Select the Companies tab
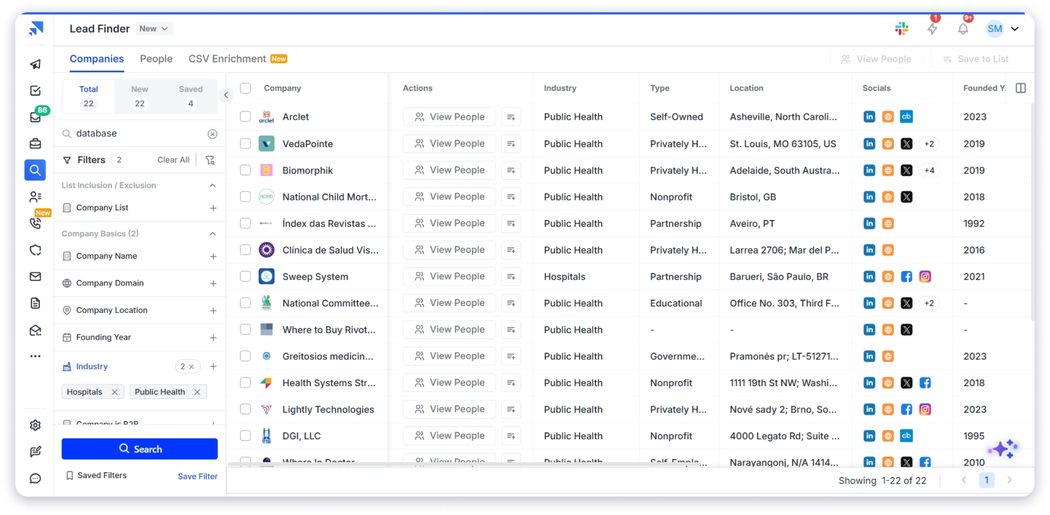 97,59
